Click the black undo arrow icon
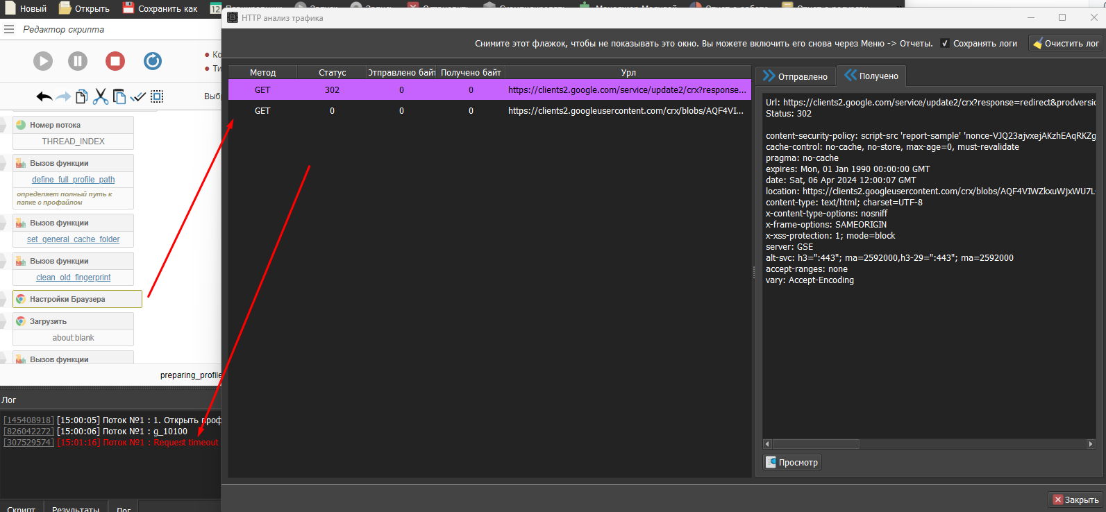The height and width of the screenshot is (512, 1106). [x=44, y=96]
